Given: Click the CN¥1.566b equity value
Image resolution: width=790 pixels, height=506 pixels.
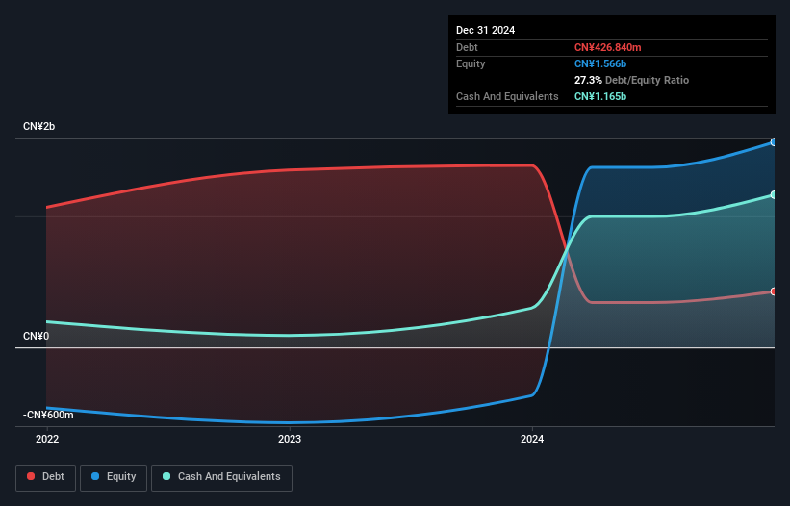Looking at the screenshot, I should coord(600,63).
